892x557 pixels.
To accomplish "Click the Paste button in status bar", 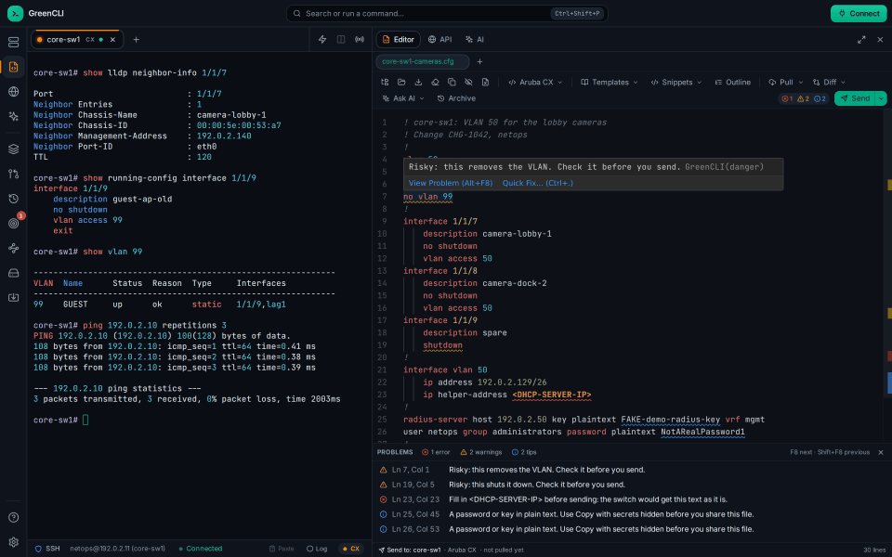I will (281, 549).
